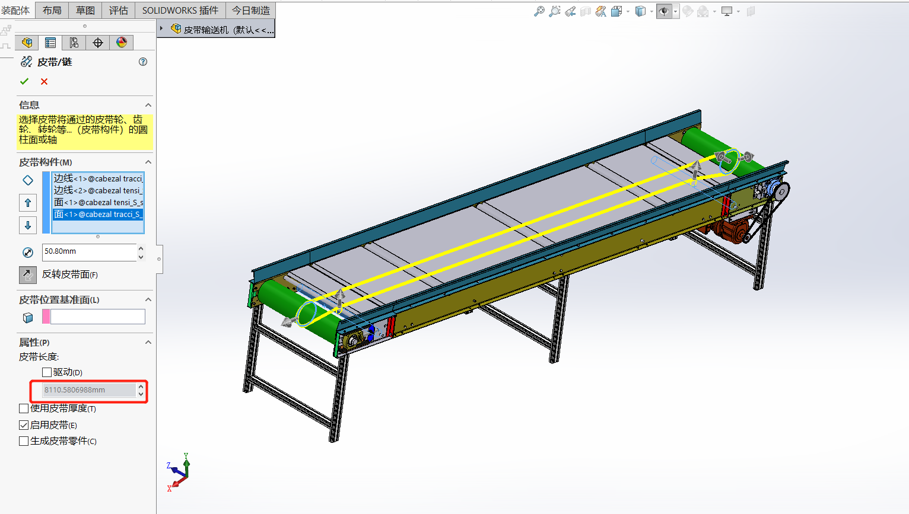Click the pulley diameter icon
The height and width of the screenshot is (514, 909).
[x=28, y=253]
